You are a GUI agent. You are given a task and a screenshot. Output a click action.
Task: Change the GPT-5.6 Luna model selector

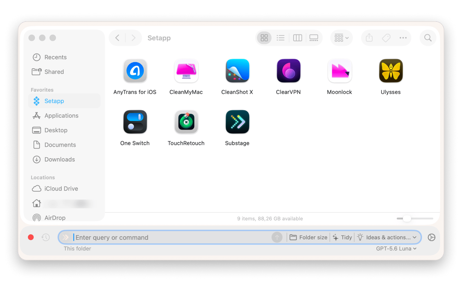click(x=396, y=248)
